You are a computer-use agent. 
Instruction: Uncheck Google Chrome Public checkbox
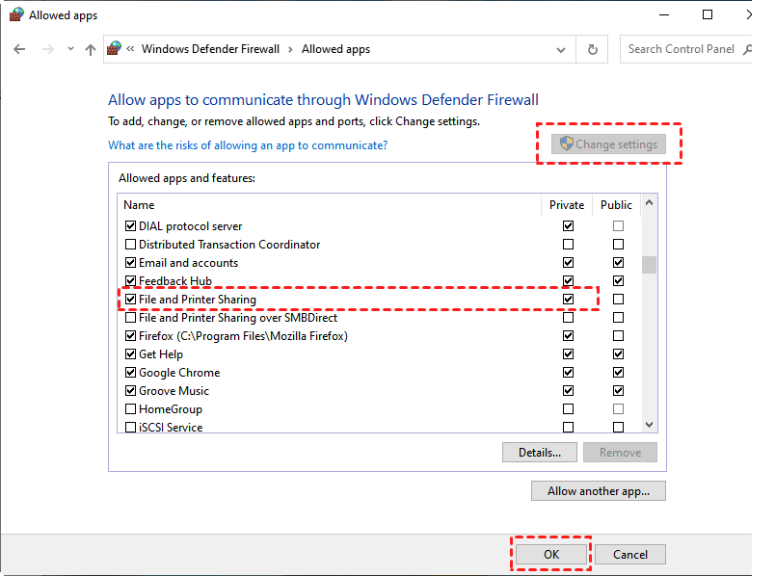[x=618, y=373]
